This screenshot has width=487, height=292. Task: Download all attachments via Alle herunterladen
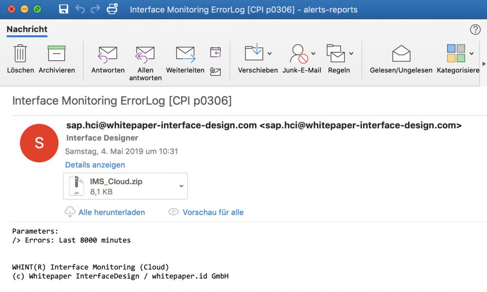click(x=112, y=212)
